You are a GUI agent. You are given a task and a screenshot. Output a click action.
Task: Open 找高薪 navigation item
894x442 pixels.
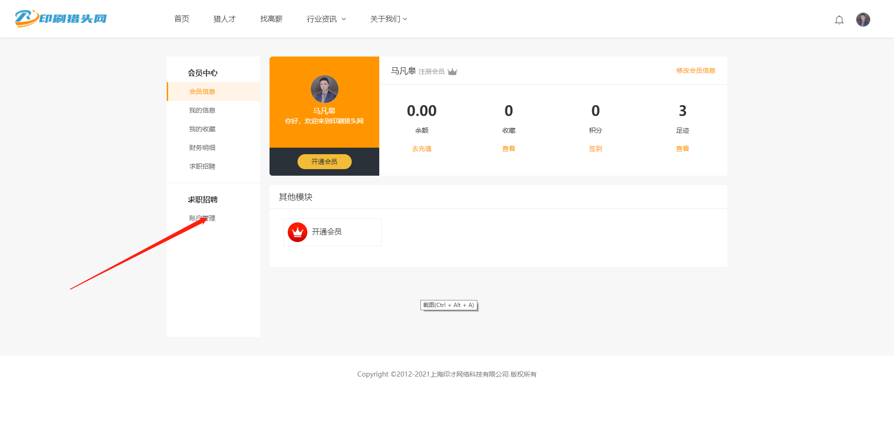271,19
